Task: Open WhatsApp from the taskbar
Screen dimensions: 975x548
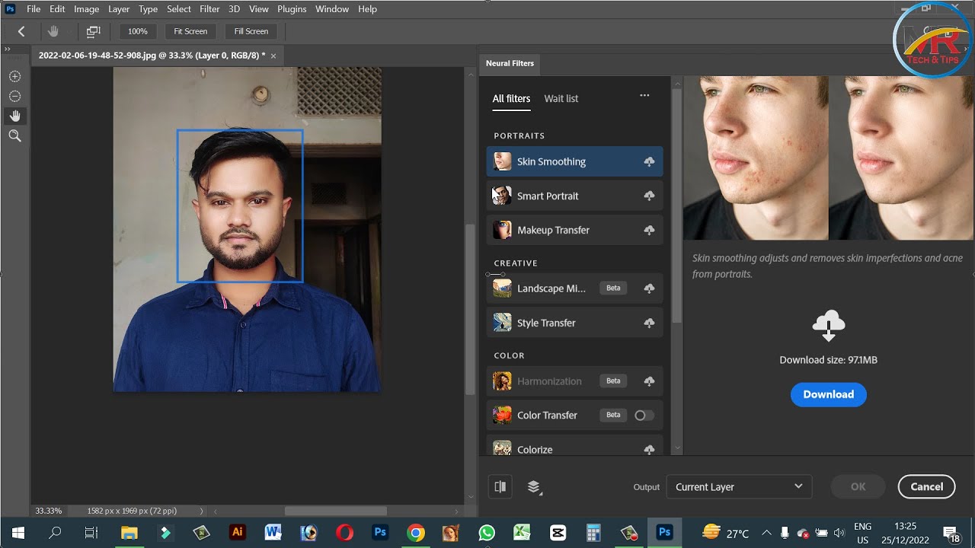Action: tap(487, 533)
